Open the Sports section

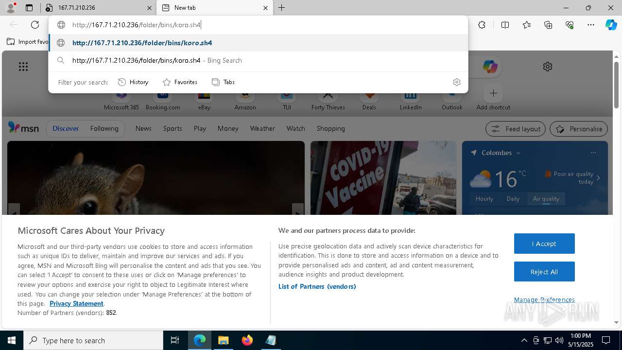click(x=173, y=128)
